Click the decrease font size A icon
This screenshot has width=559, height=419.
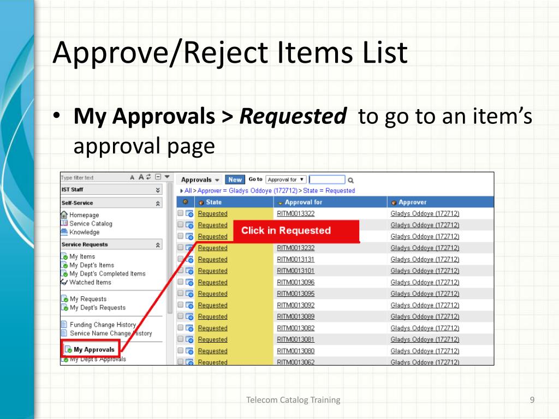tap(132, 177)
